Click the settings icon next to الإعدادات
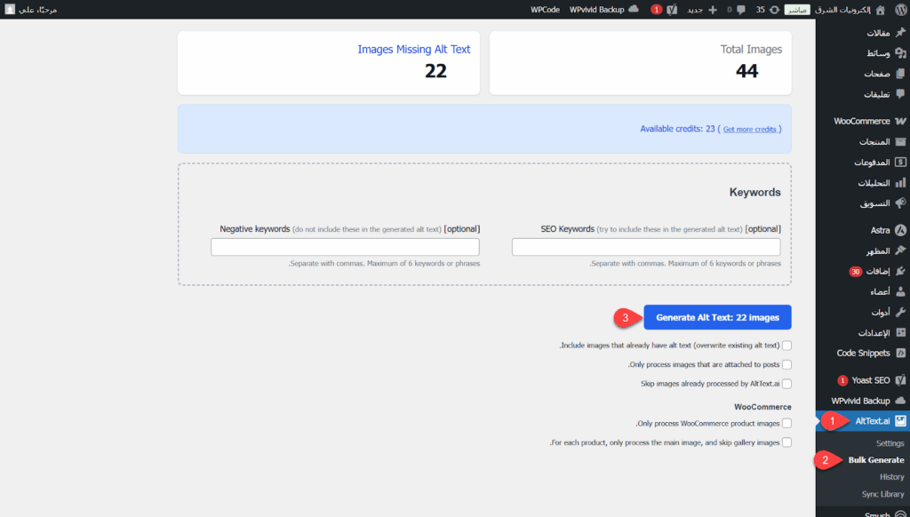 click(900, 332)
